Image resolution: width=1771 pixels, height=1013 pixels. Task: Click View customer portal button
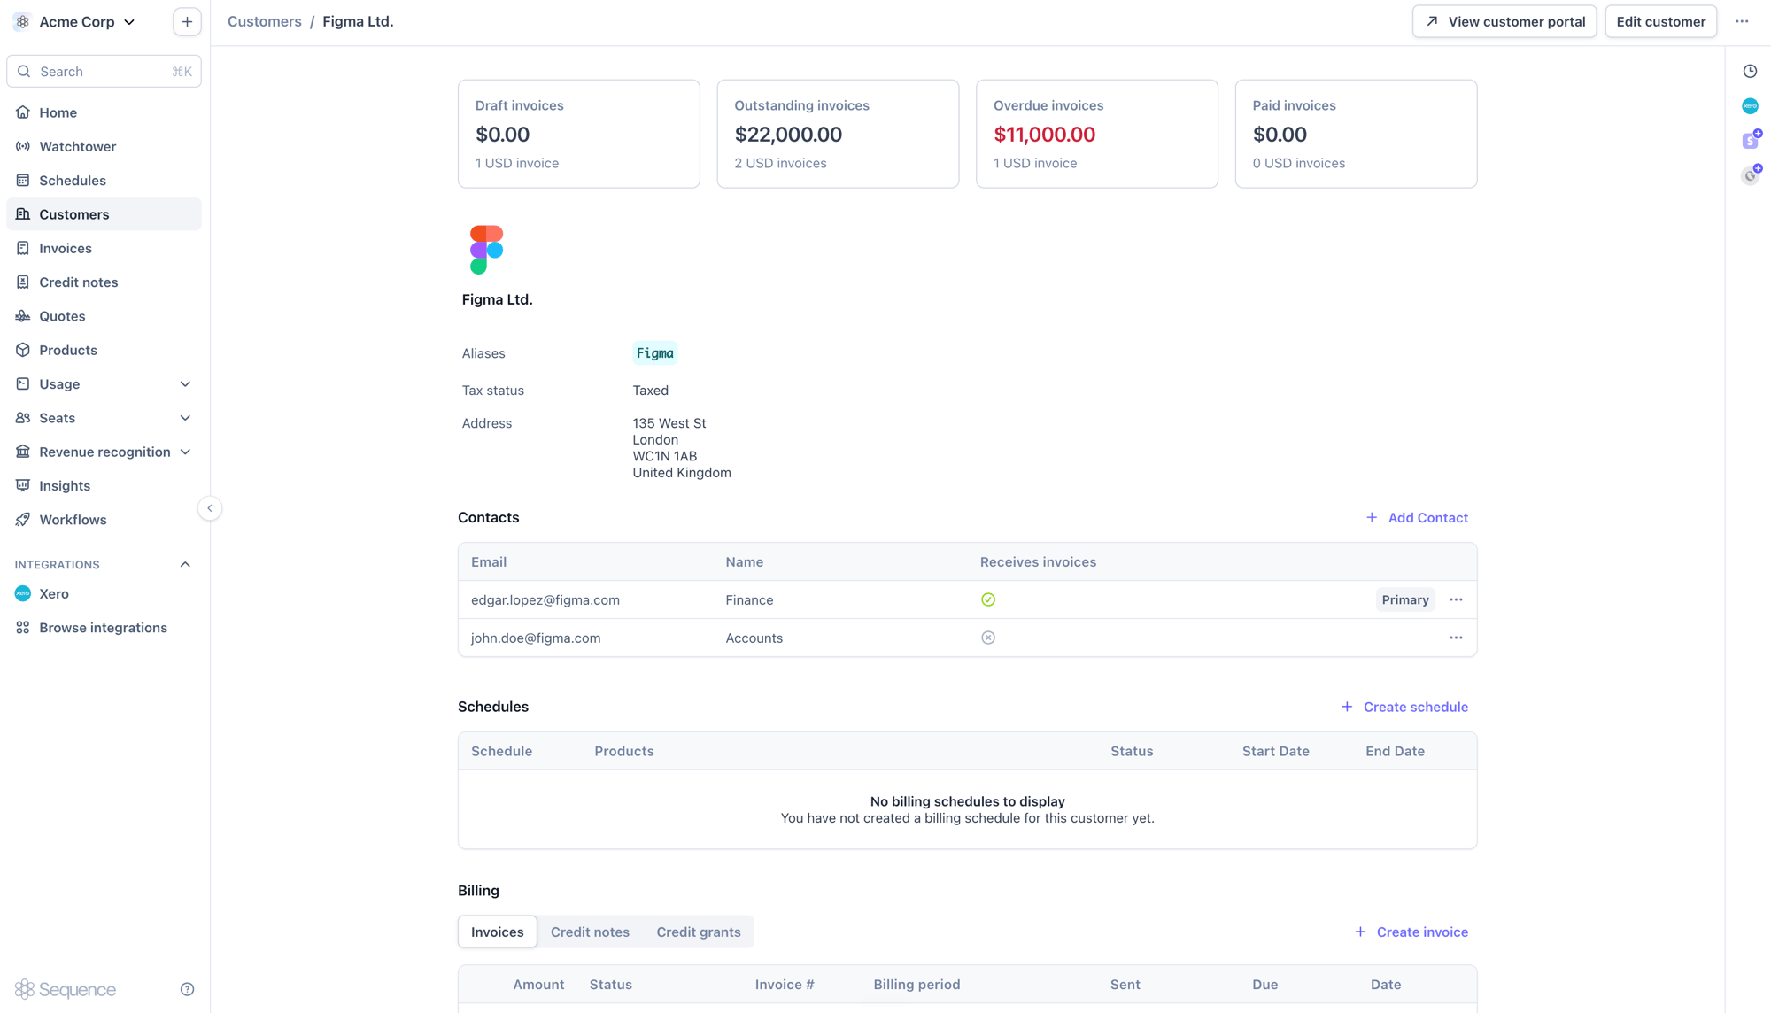coord(1504,21)
